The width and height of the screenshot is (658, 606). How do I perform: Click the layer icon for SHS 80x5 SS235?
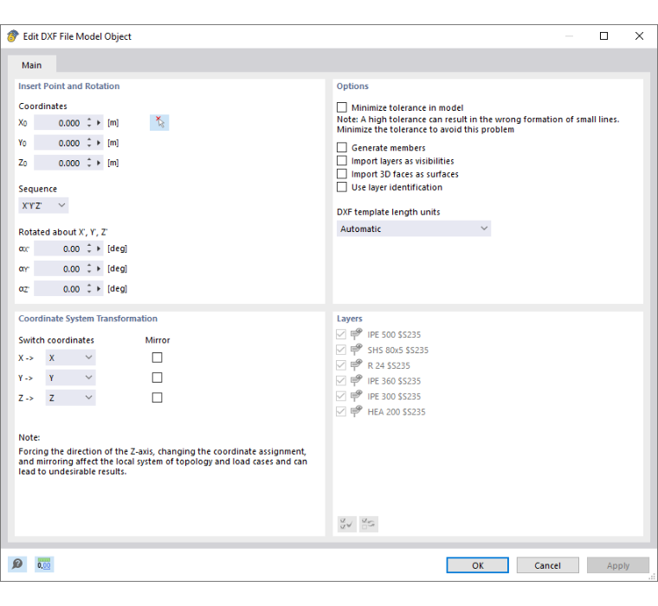(357, 350)
